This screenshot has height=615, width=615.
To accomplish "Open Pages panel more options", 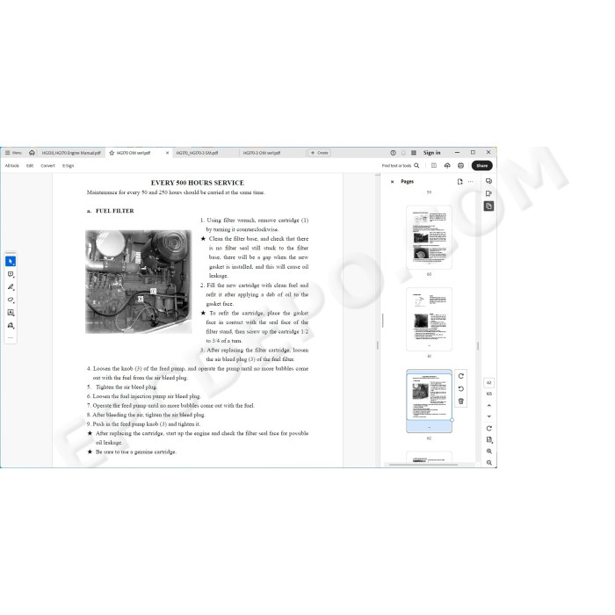I will [x=471, y=182].
